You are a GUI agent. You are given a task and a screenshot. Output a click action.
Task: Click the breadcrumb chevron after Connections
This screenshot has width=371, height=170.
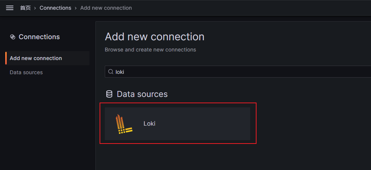[x=76, y=8]
